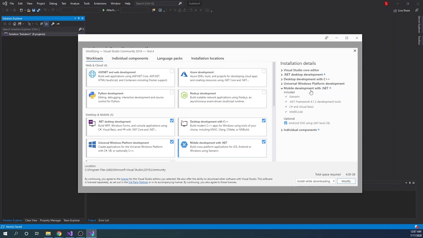
Task: Expand .NET desktop development details
Action: (x=282, y=75)
